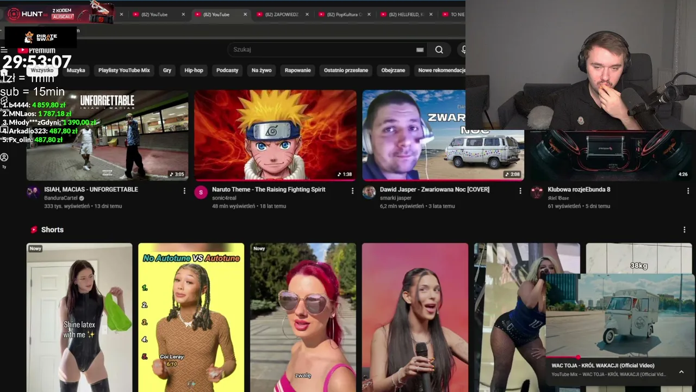Viewport: 696px width, 392px height.
Task: Go to YouTube Premium home logo
Action: [x=38, y=50]
